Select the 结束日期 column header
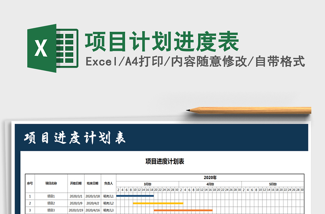 pyautogui.click(x=93, y=183)
